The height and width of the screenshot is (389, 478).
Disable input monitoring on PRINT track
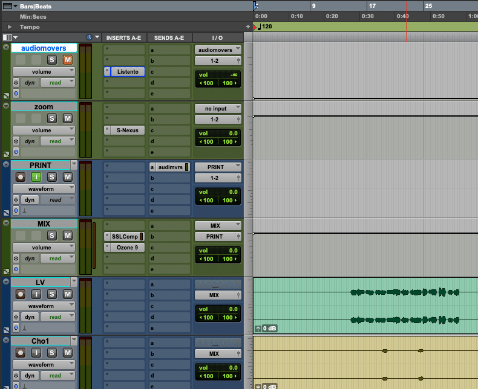tap(36, 177)
